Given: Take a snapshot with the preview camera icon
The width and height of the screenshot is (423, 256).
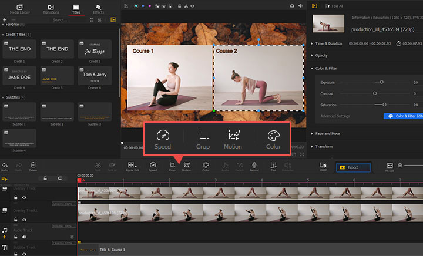Looking at the screenshot, I should (x=292, y=5).
